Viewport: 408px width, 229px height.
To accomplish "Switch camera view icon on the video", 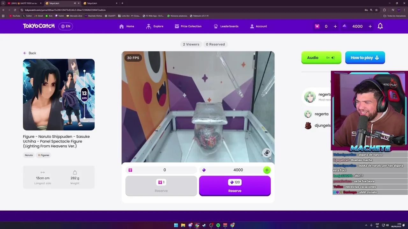I will tap(267, 153).
